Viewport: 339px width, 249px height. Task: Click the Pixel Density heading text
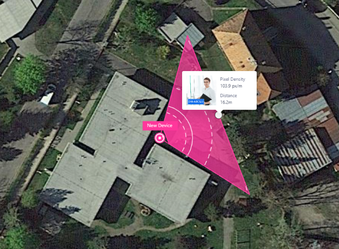(x=232, y=79)
